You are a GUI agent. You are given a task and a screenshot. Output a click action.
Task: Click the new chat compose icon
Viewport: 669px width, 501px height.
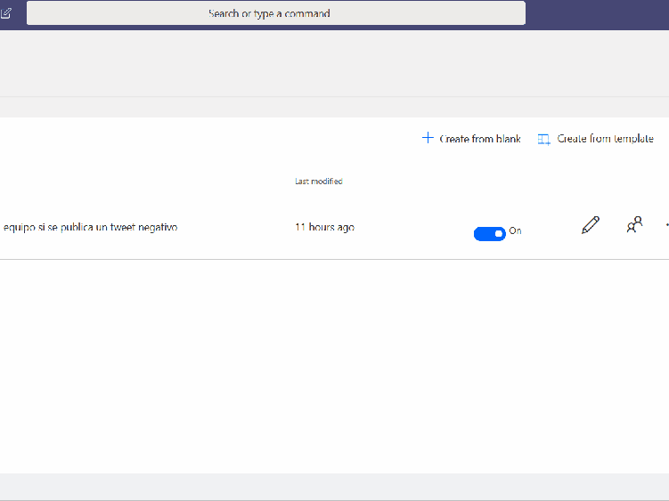tap(5, 13)
